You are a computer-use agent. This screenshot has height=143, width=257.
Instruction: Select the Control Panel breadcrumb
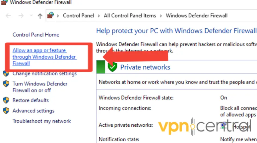pyautogui.click(x=78, y=16)
